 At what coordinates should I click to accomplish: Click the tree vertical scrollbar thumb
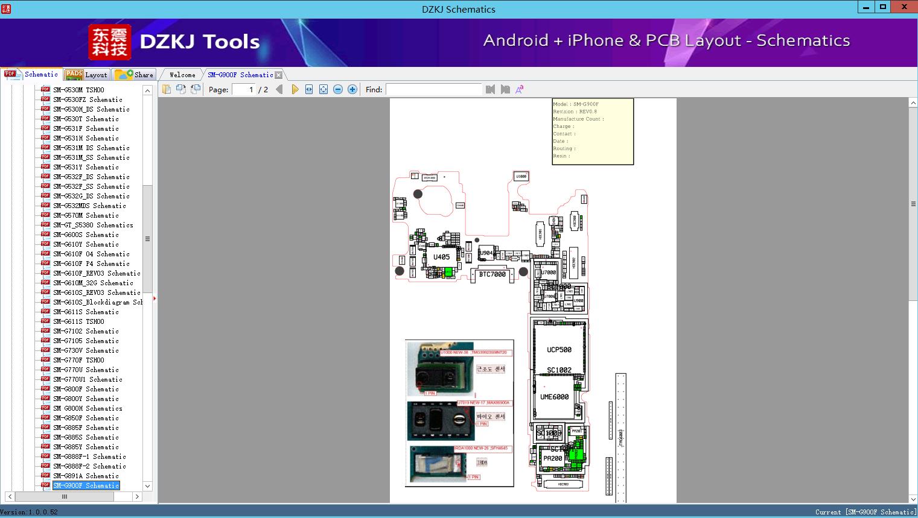coord(147,239)
